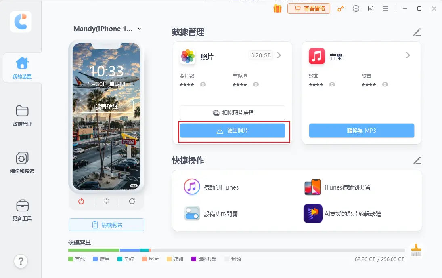The image size is (442, 278).
Task: Switch to the 我的裝置 tab
Action: [x=21, y=67]
